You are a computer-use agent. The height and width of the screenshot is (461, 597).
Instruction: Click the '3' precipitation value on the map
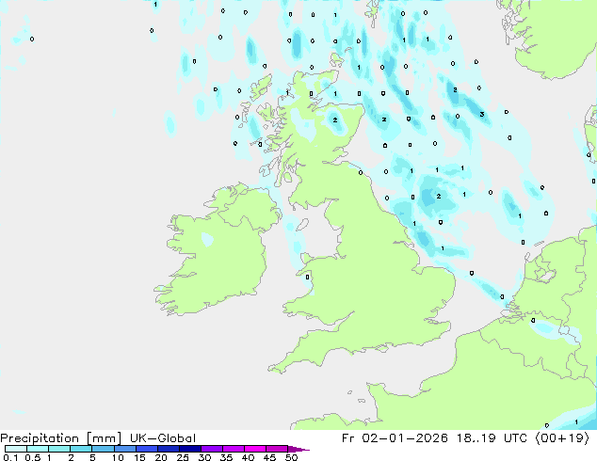(x=482, y=114)
